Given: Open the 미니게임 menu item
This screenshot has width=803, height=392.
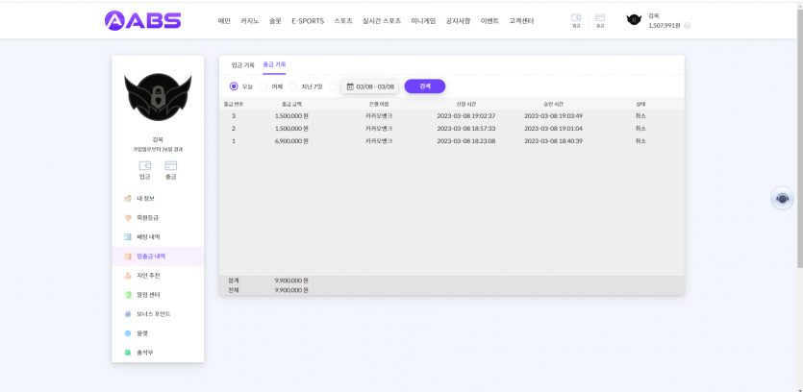Looking at the screenshot, I should 423,21.
